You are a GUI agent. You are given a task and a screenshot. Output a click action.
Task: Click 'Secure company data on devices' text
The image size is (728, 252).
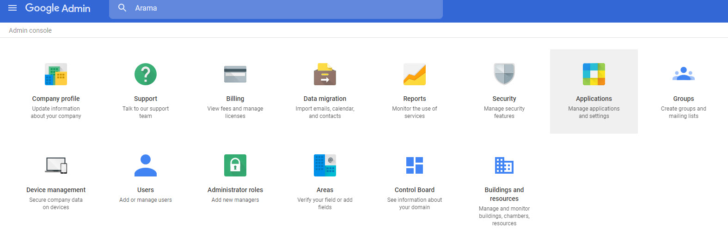coord(56,204)
